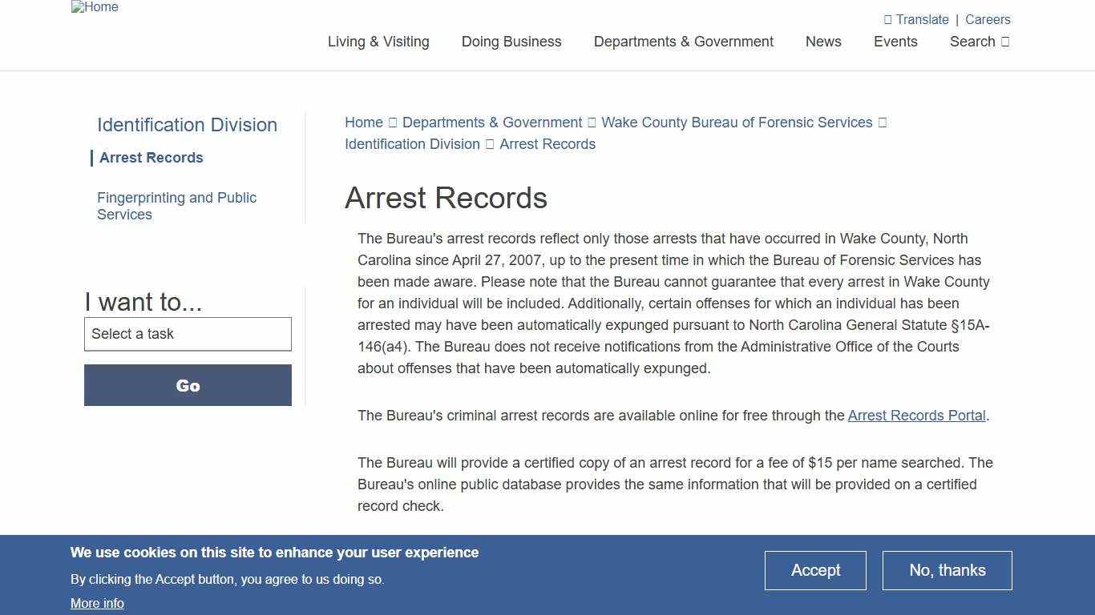Select the Events menu item
Viewport: 1095px width, 615px height.
tap(895, 42)
